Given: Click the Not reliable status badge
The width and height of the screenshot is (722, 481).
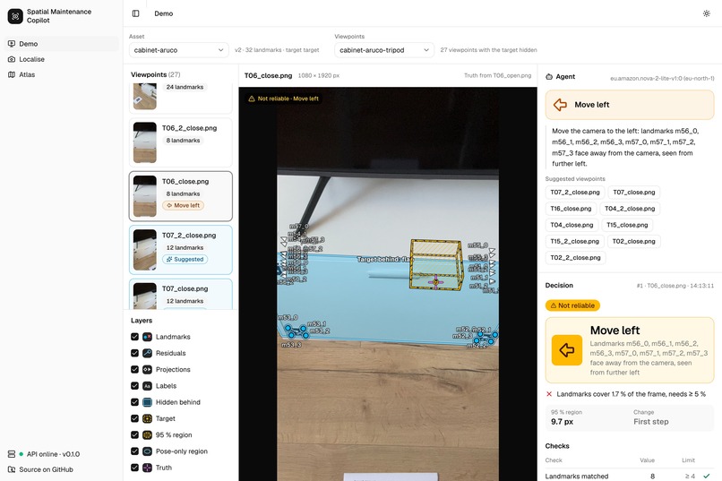Looking at the screenshot, I should 572,305.
